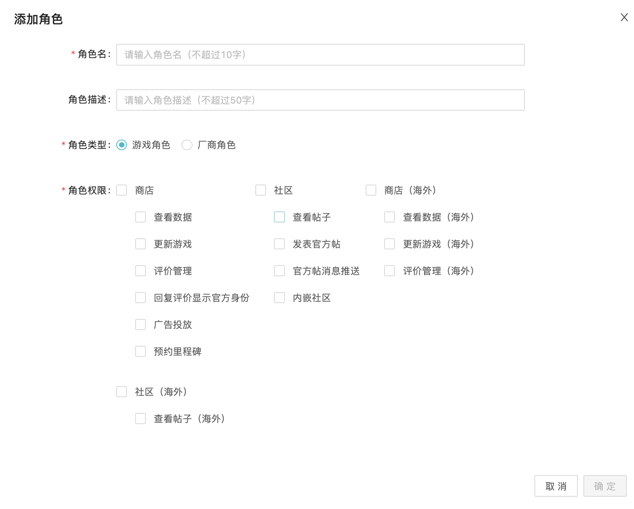Tick the 查看数据 checkbox
The image size is (634, 509).
tap(141, 217)
